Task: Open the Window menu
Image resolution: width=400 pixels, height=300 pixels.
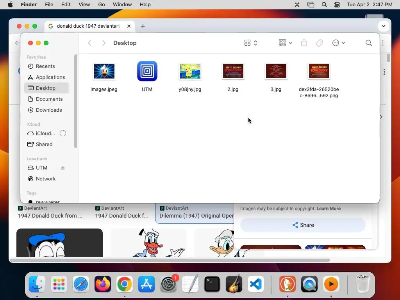Action: click(122, 5)
